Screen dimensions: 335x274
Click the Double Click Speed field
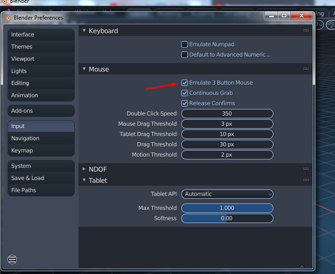click(x=227, y=114)
